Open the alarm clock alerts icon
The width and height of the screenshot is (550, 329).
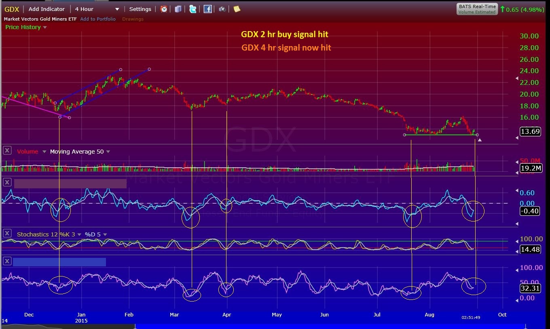pyautogui.click(x=164, y=9)
